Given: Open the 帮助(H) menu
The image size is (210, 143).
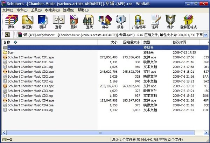Looking at the screenshot, I should 83,10.
